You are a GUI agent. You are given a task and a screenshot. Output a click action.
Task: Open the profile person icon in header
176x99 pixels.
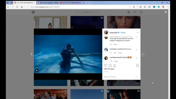[x=141, y=12]
